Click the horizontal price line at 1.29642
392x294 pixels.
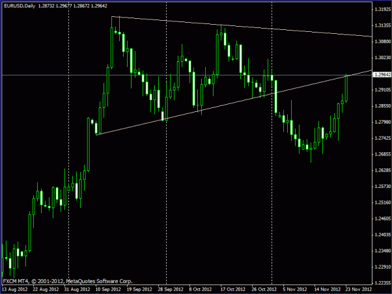187,75
